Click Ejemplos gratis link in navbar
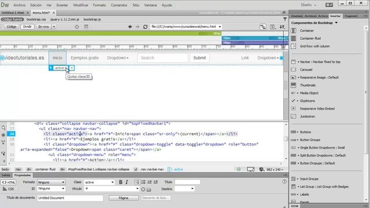Screen dimensions: 370x208 [x=84, y=58]
